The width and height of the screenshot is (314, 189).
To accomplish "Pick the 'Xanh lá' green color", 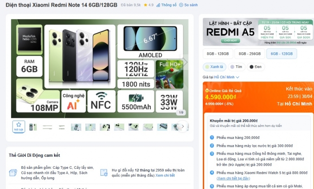I will [x=214, y=67].
